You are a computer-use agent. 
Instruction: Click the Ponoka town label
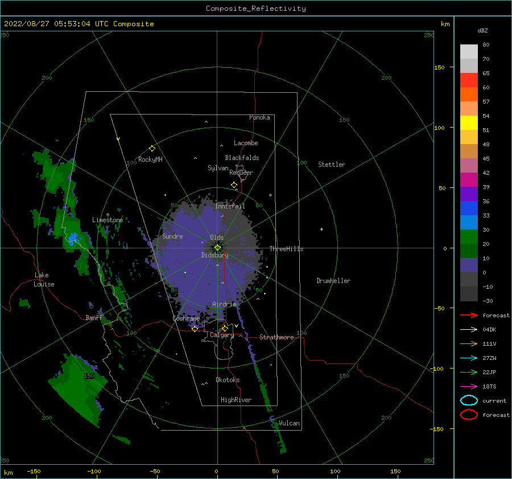[259, 117]
